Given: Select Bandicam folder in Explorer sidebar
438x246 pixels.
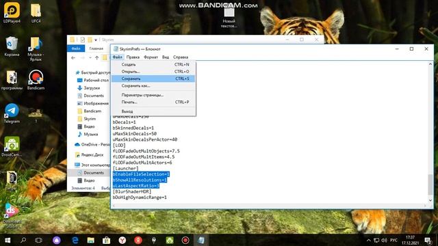Looking at the screenshot, I should tap(90, 111).
